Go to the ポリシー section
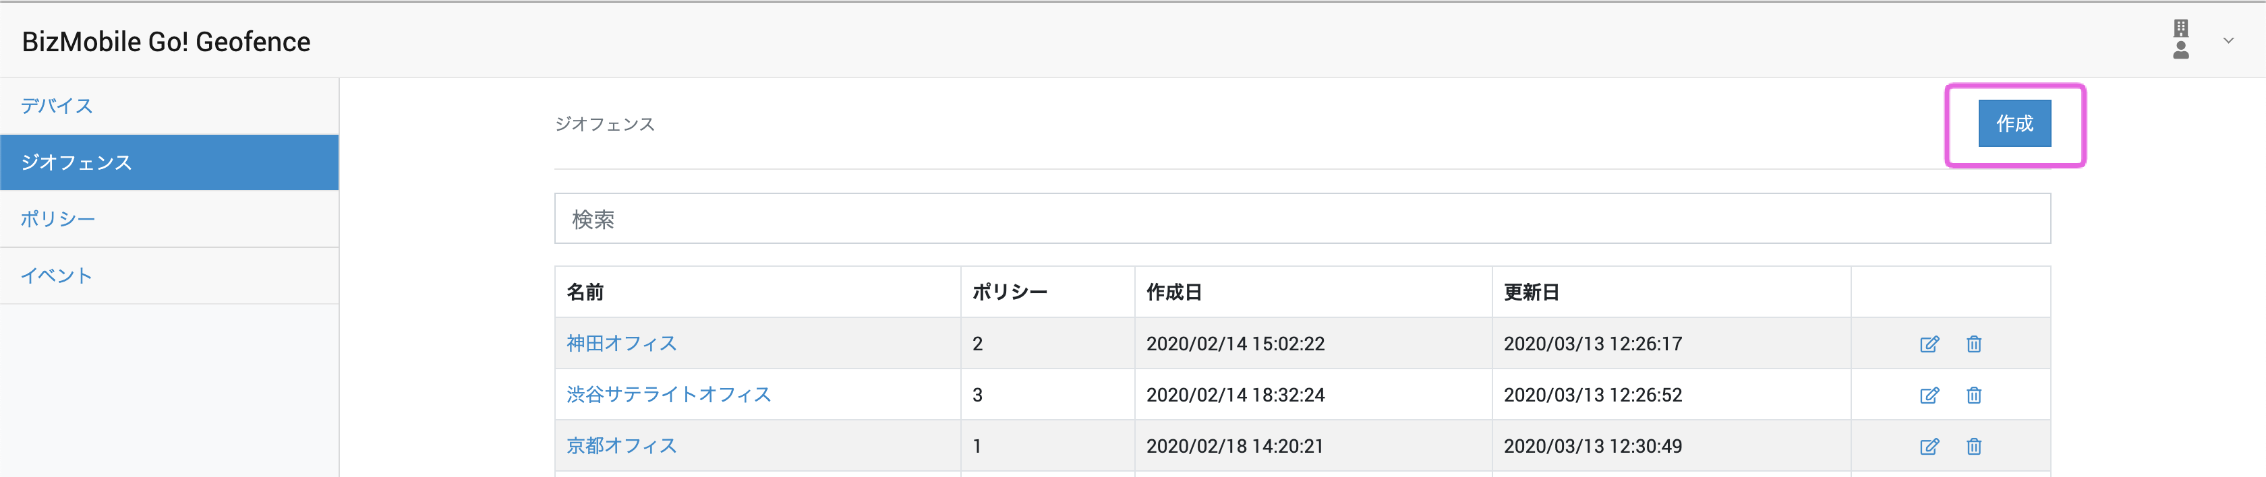This screenshot has height=477, width=2266. point(58,219)
